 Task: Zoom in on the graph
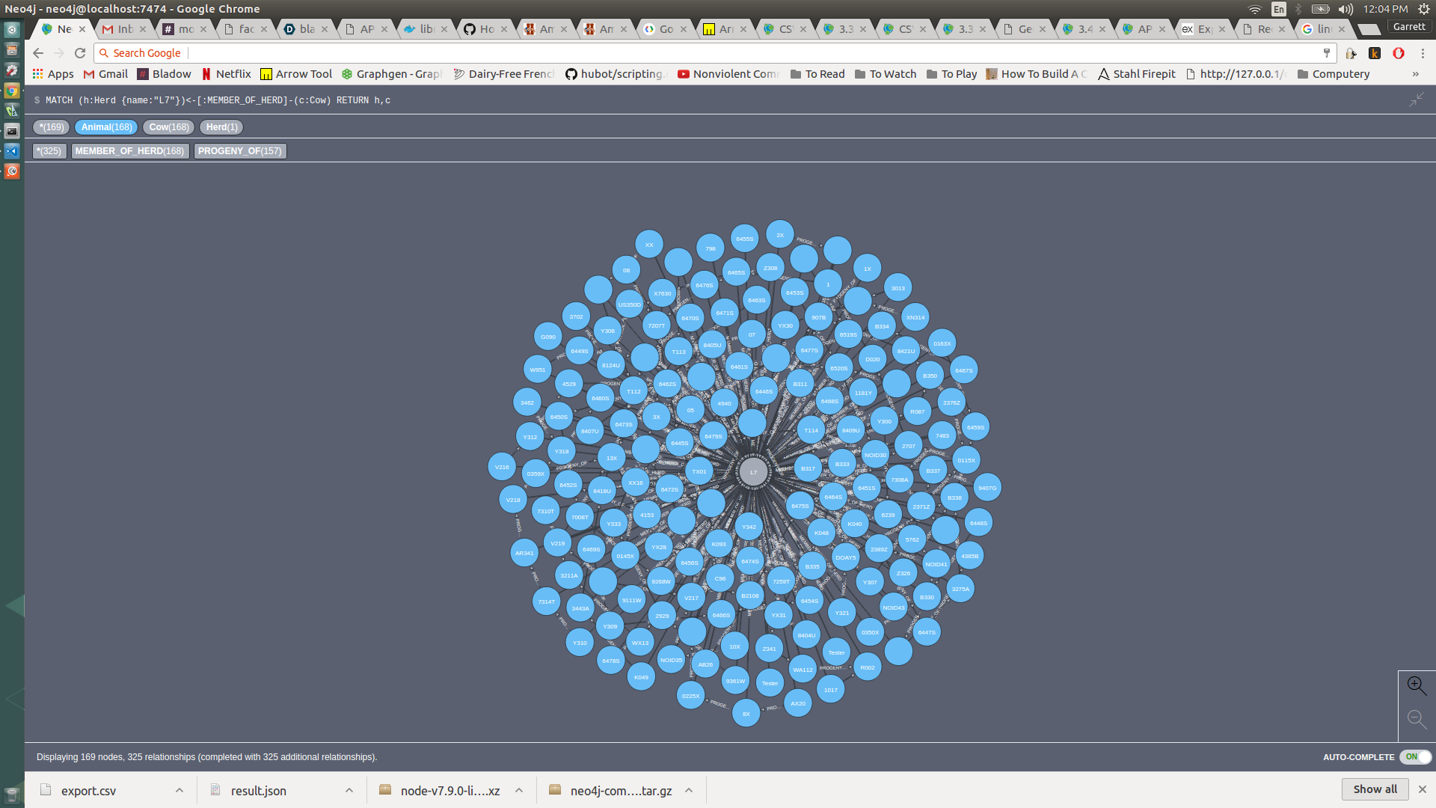1416,685
